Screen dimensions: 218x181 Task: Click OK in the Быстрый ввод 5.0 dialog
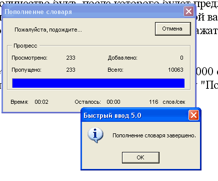tap(140, 157)
